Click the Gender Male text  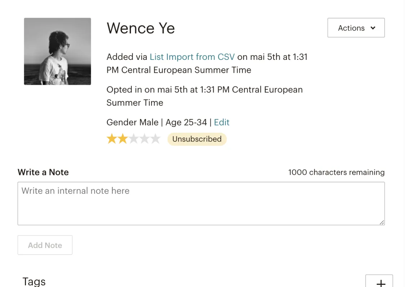[132, 122]
